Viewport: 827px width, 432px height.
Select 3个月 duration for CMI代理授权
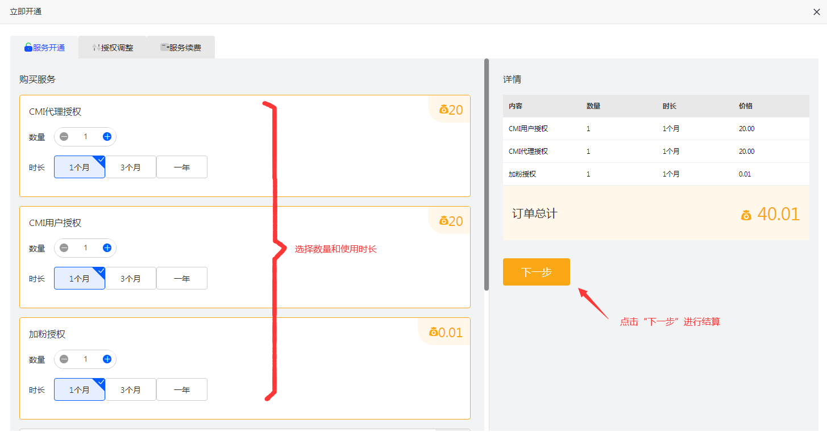click(131, 167)
